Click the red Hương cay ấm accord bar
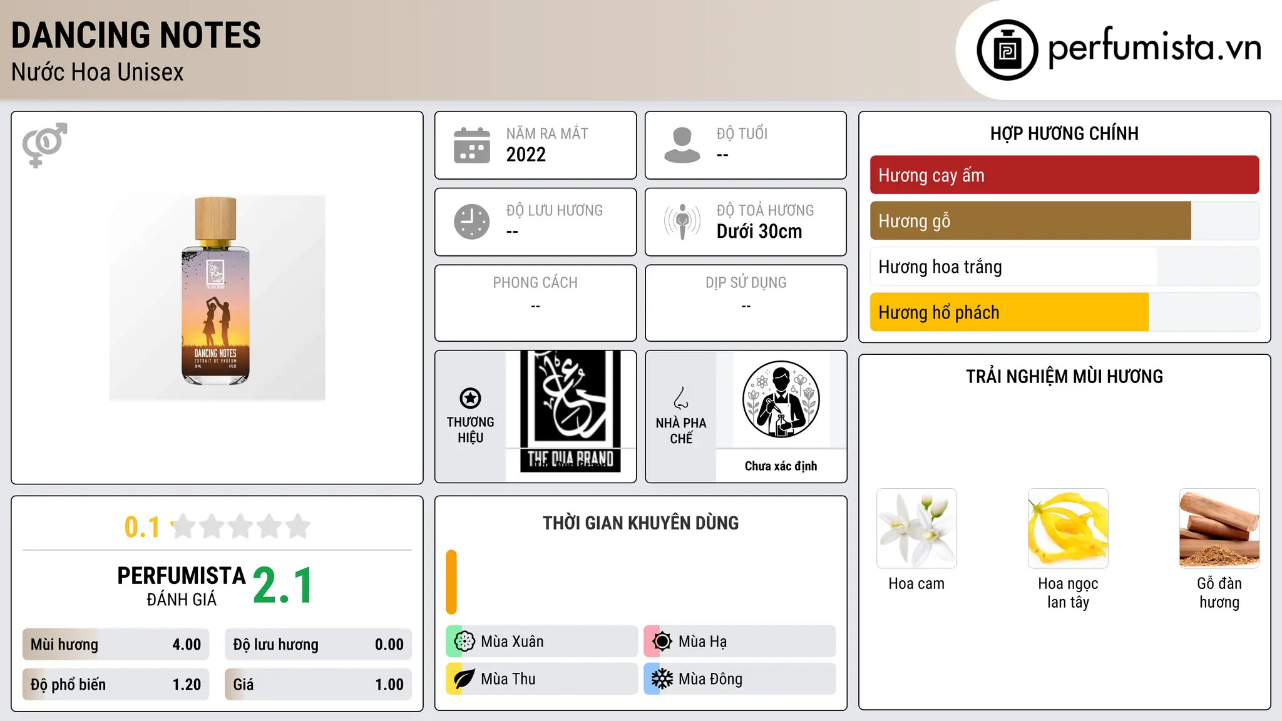 pos(1065,175)
